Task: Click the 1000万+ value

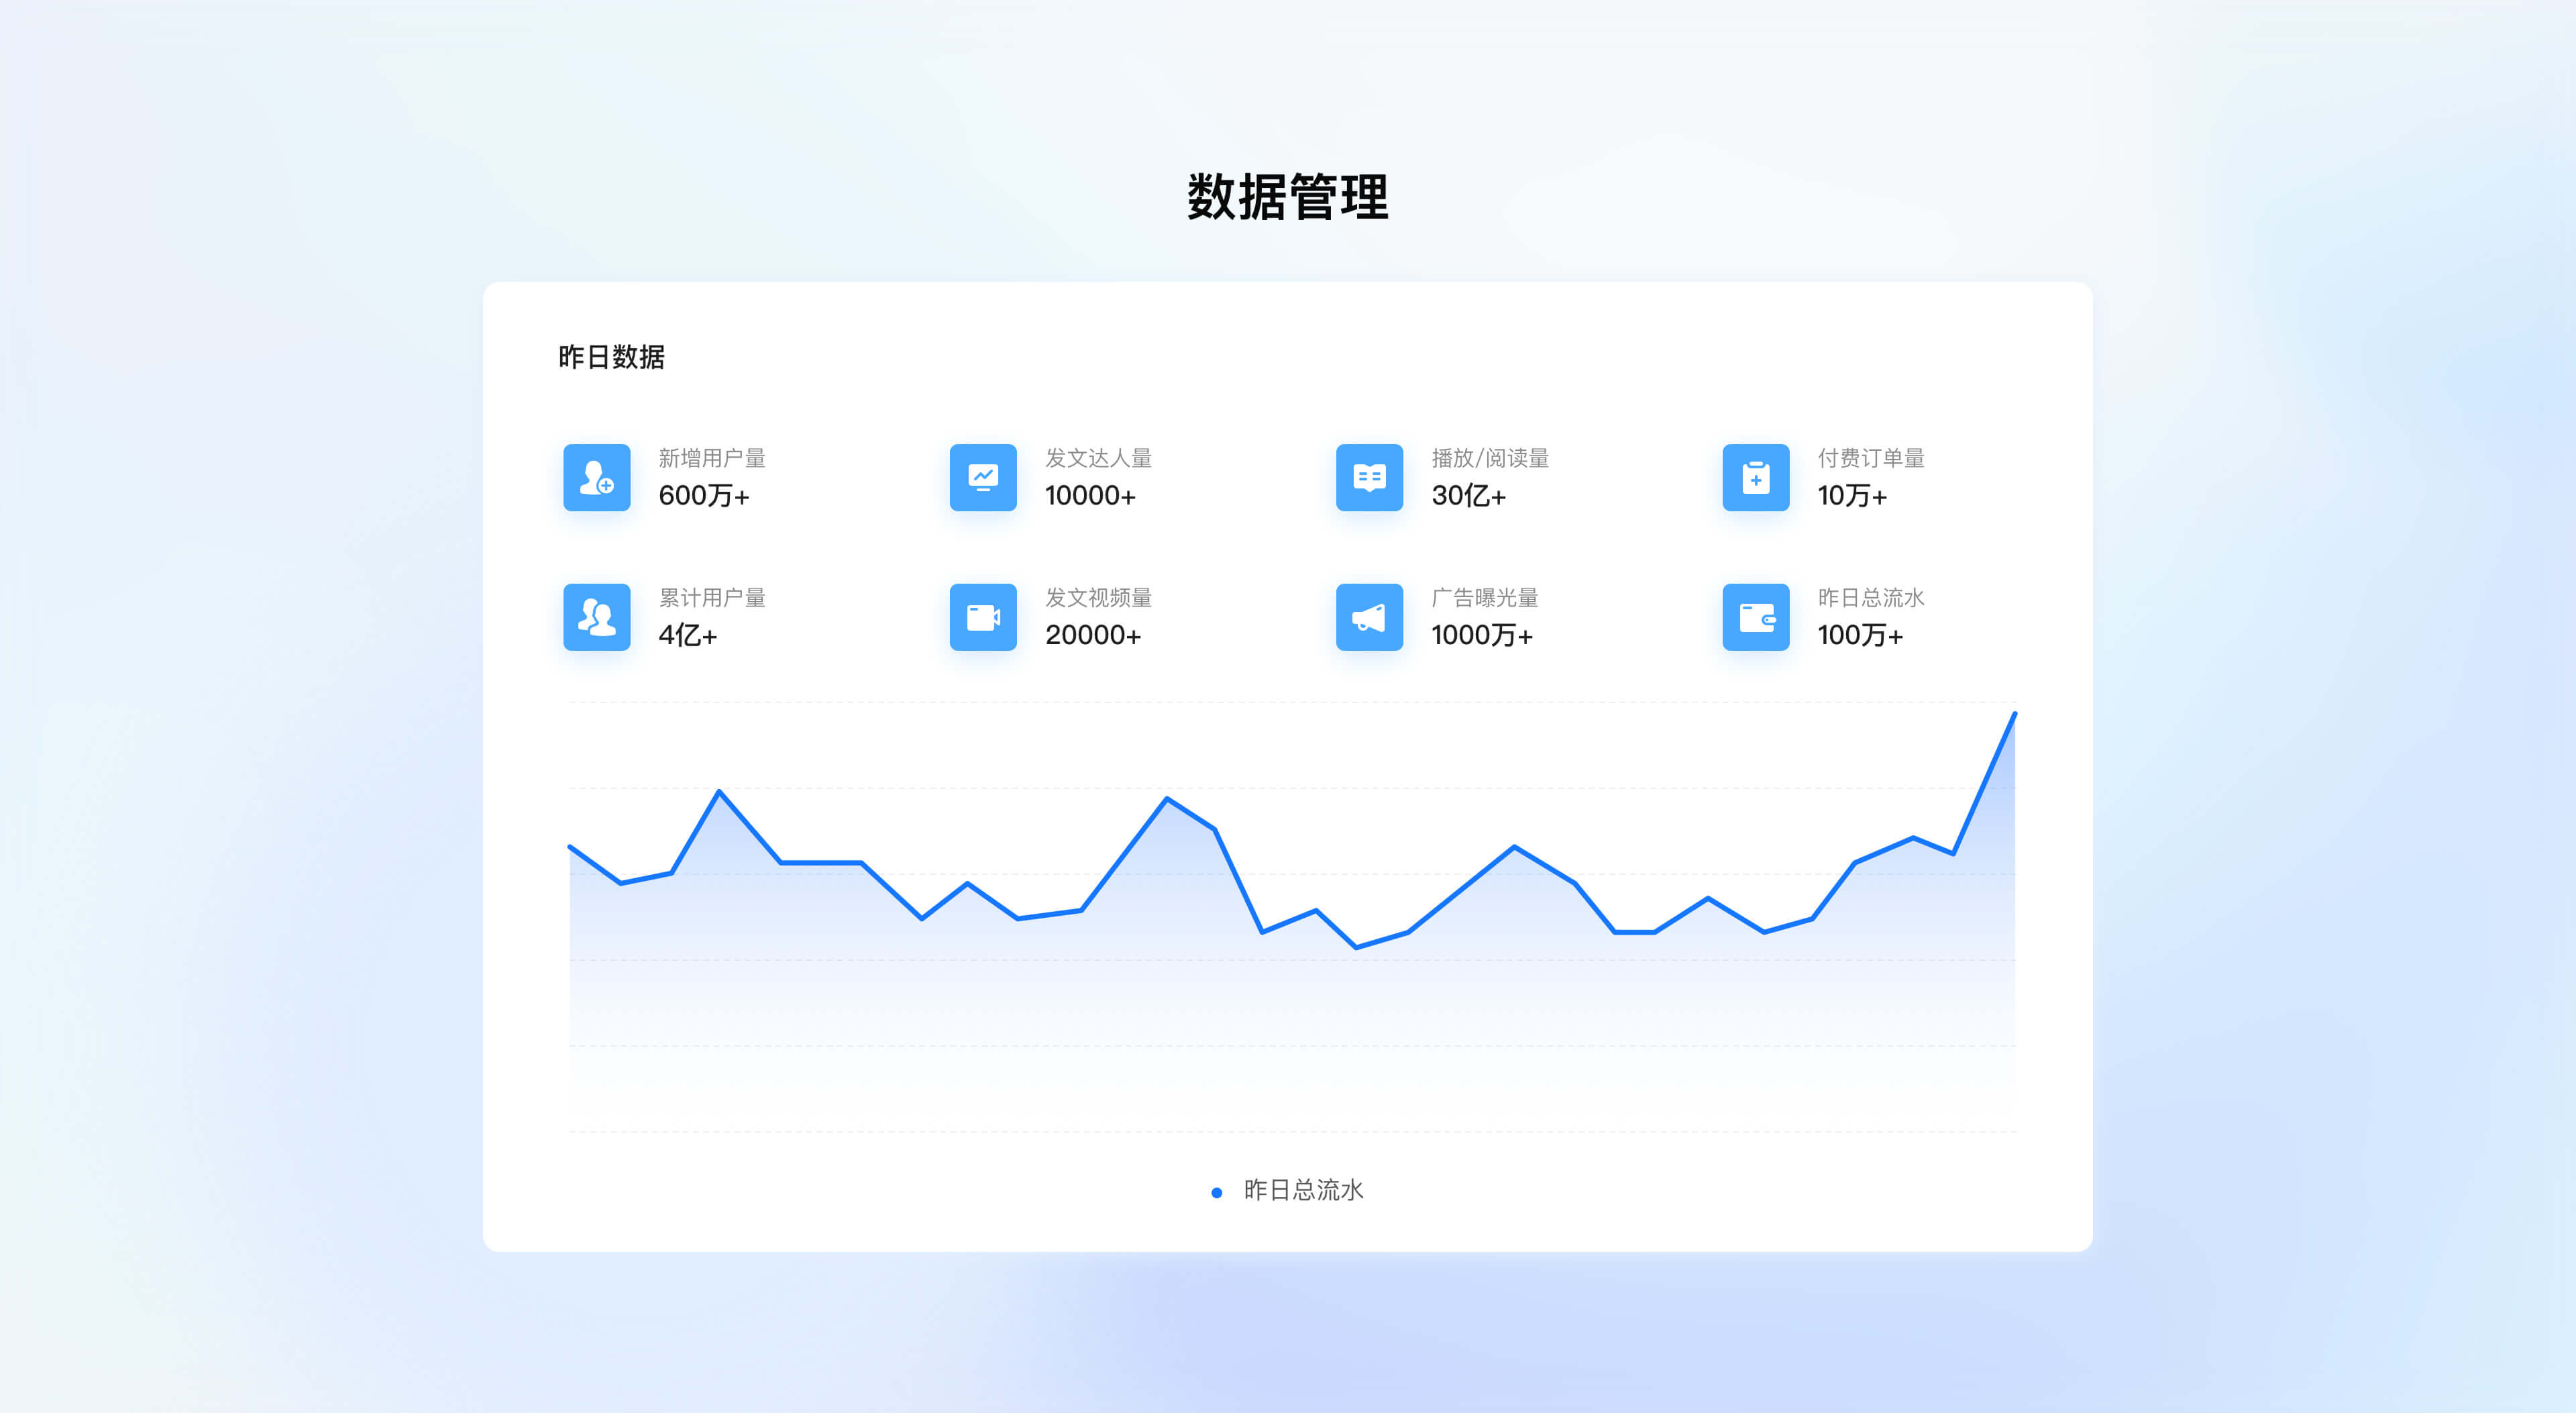Action: pos(1482,635)
